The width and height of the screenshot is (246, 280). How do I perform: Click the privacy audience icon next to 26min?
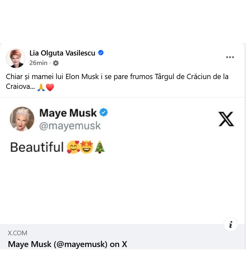coord(55,63)
